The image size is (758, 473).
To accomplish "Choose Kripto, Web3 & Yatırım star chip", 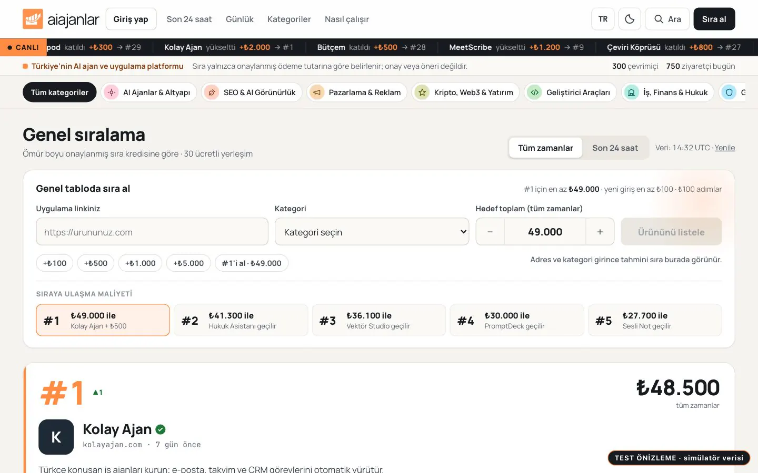I will point(466,92).
